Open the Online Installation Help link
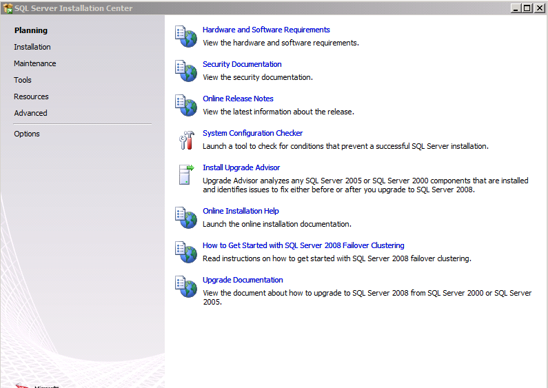 [x=241, y=211]
